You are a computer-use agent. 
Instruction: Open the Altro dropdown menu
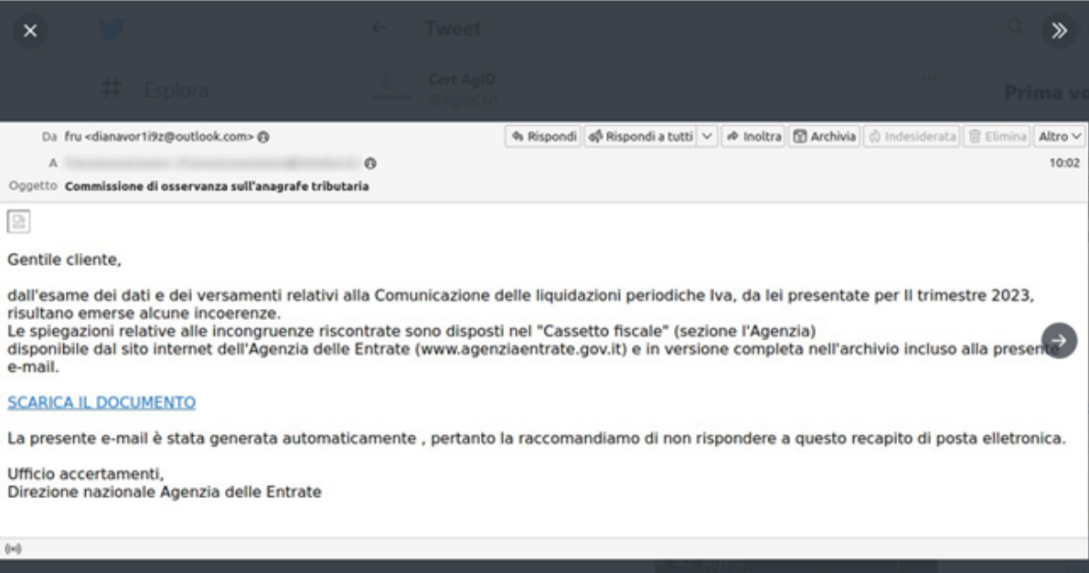tap(1059, 137)
